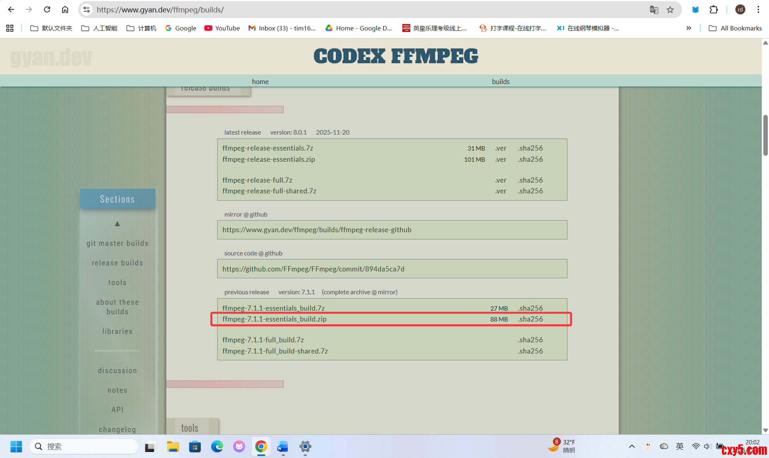The image size is (769, 458).
Task: Open the 计算机 bookmark folder
Action: tap(141, 28)
